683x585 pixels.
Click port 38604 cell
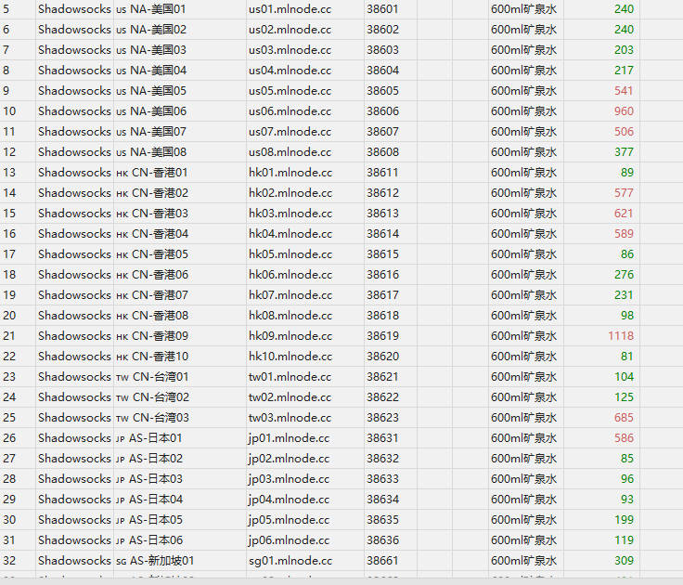point(382,70)
